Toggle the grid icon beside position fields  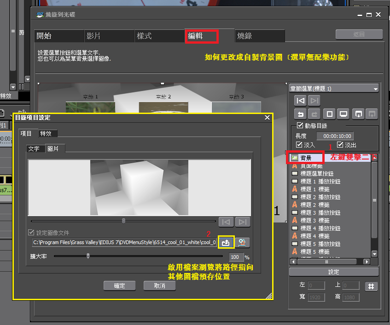(371, 286)
